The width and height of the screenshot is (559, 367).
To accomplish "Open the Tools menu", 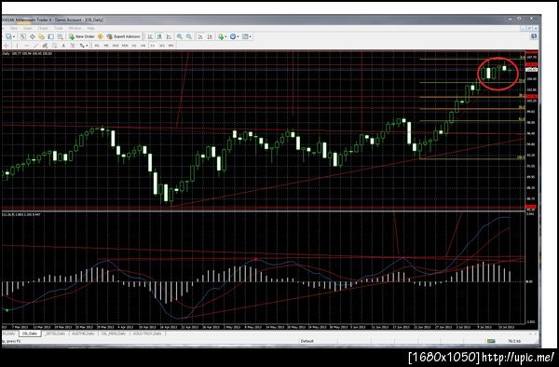I will 58,28.
